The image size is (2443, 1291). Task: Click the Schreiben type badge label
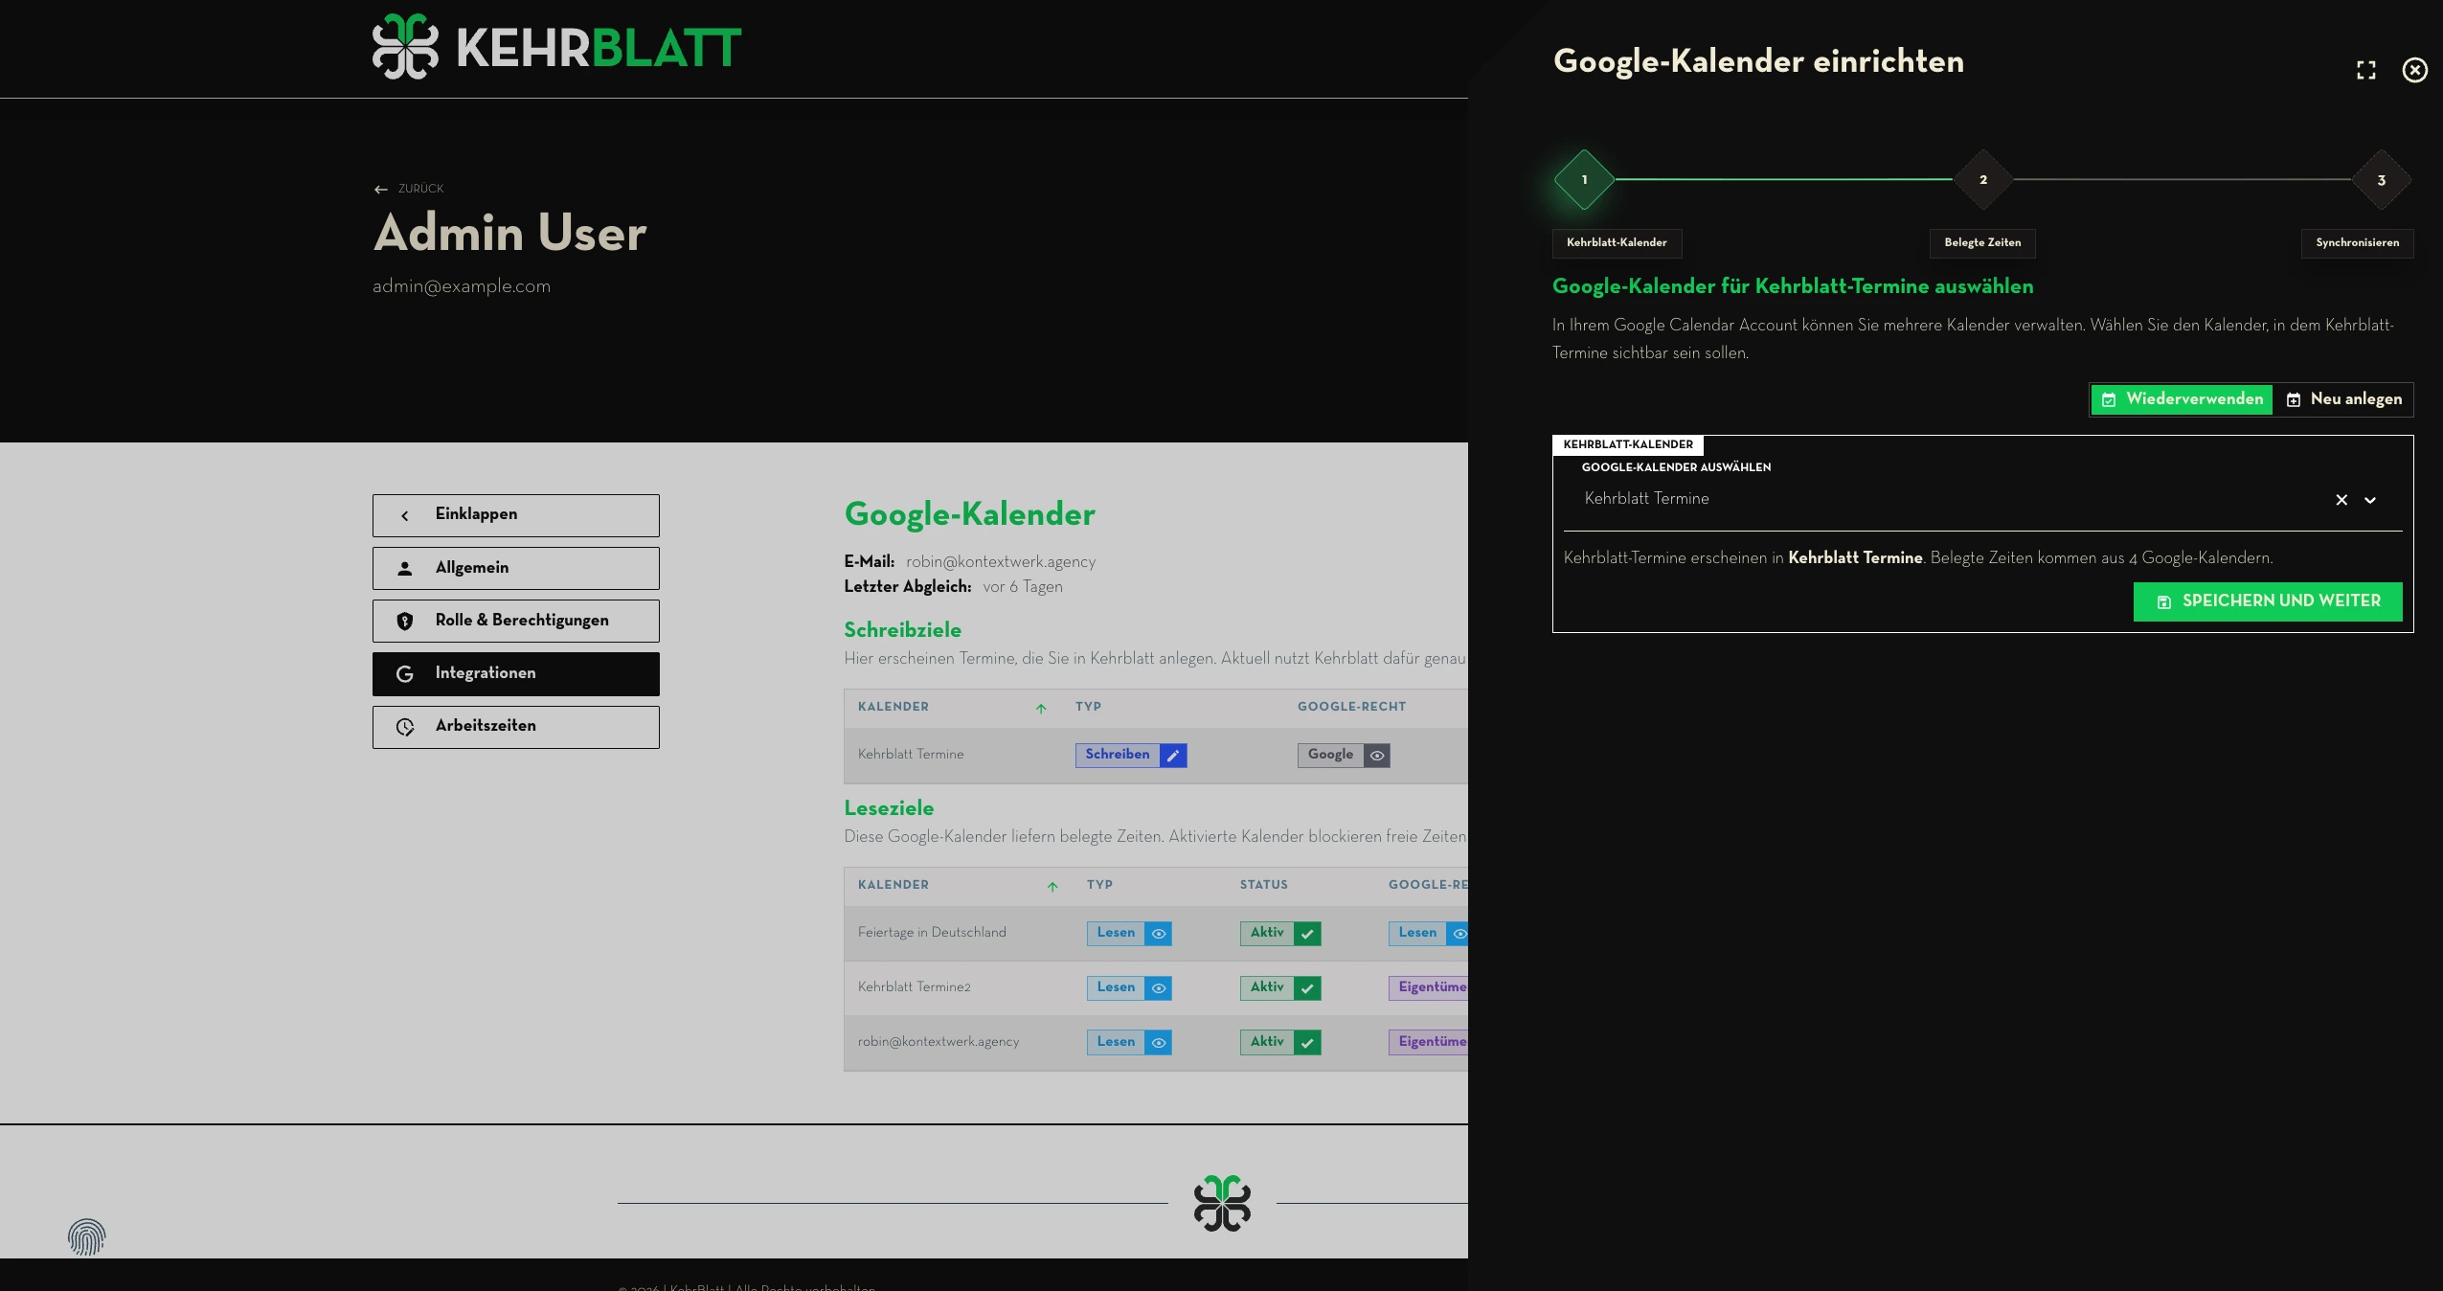point(1117,755)
